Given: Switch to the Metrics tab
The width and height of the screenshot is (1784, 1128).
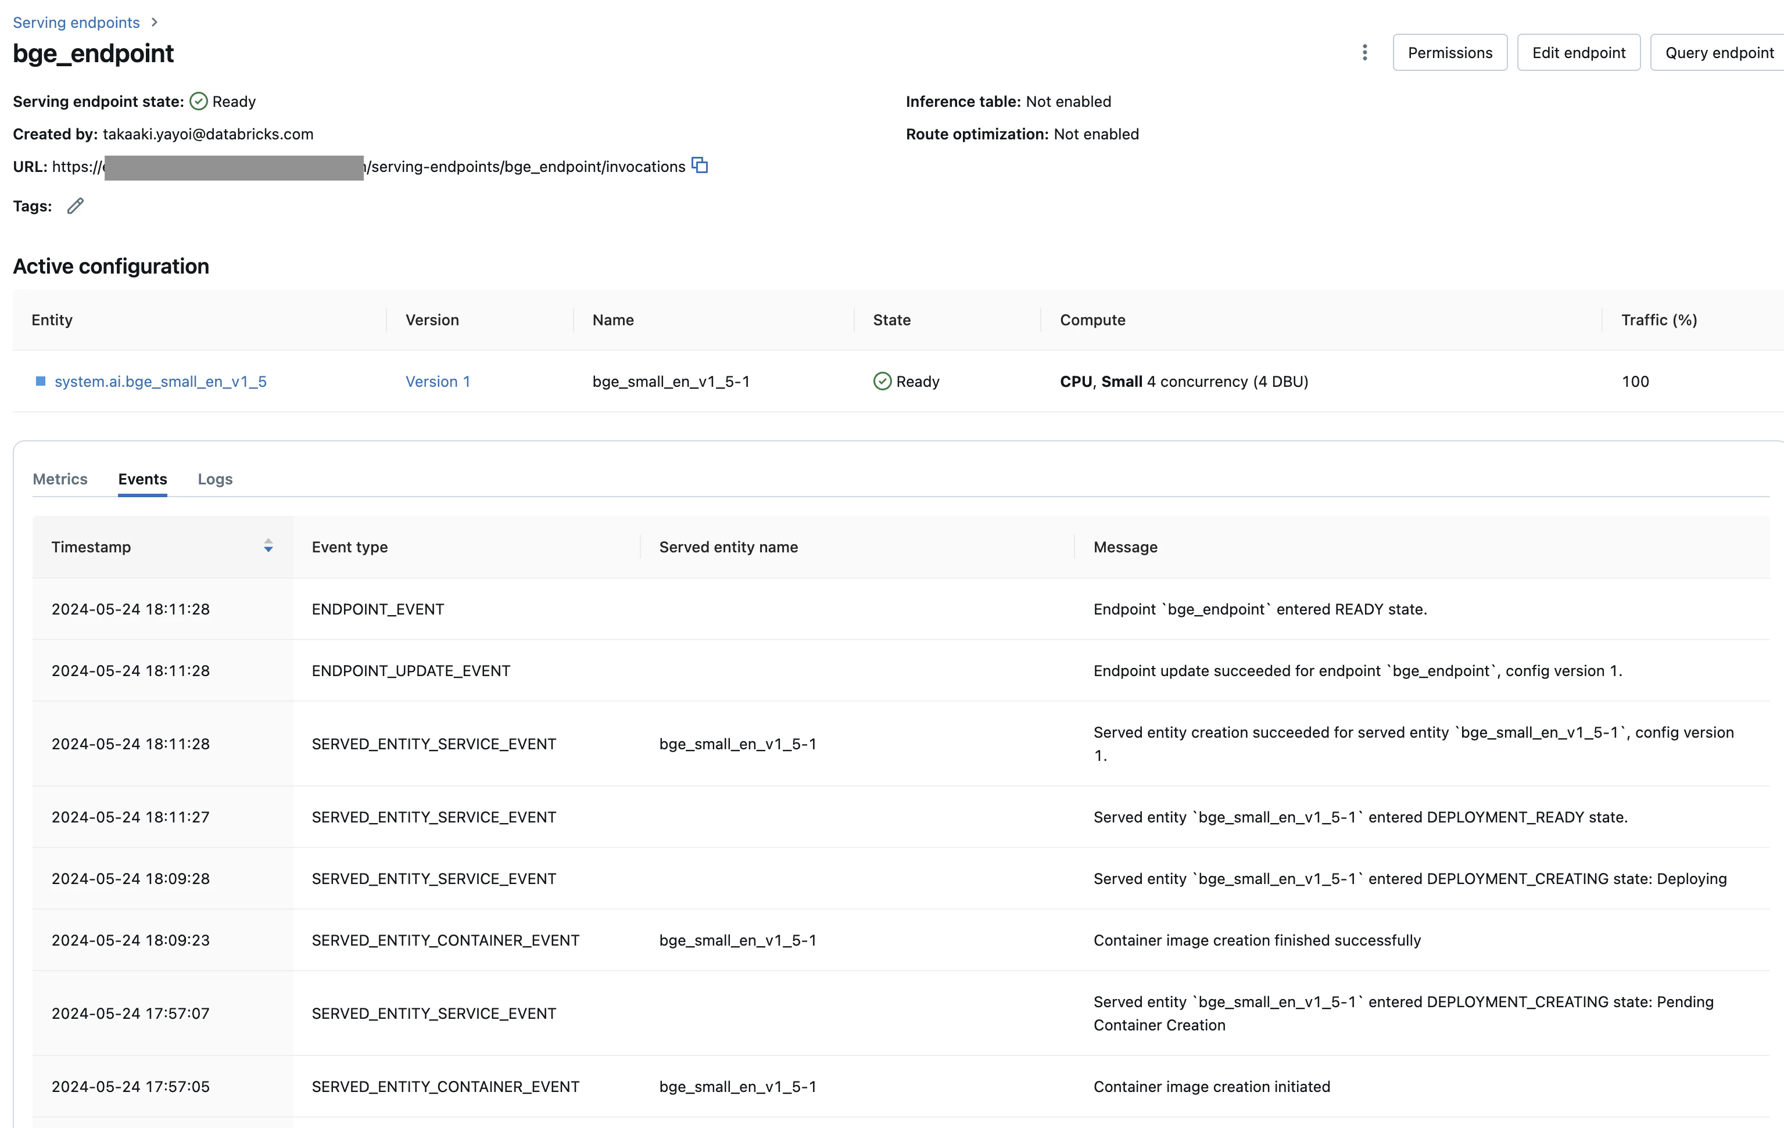Looking at the screenshot, I should point(60,479).
